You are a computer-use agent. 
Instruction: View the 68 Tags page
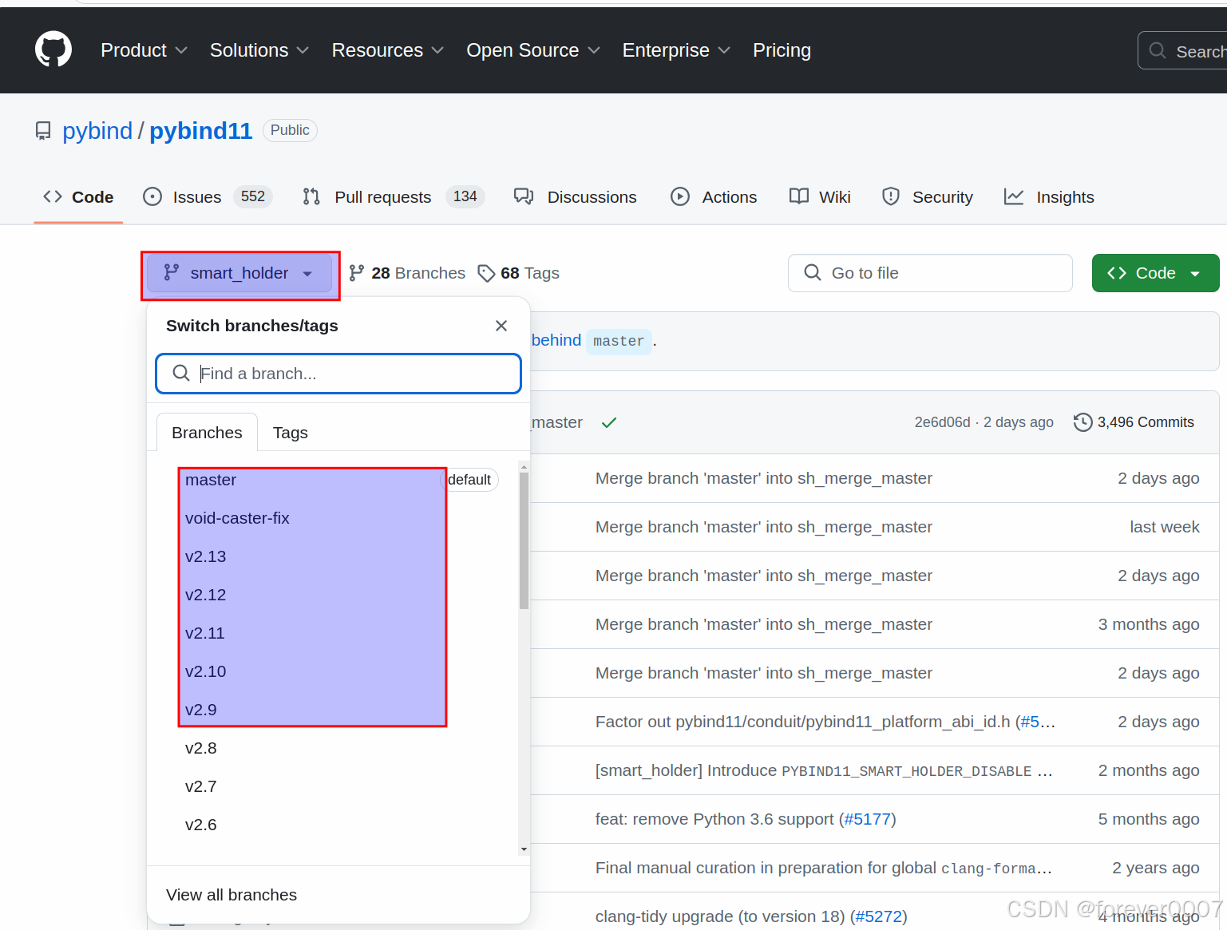(518, 273)
